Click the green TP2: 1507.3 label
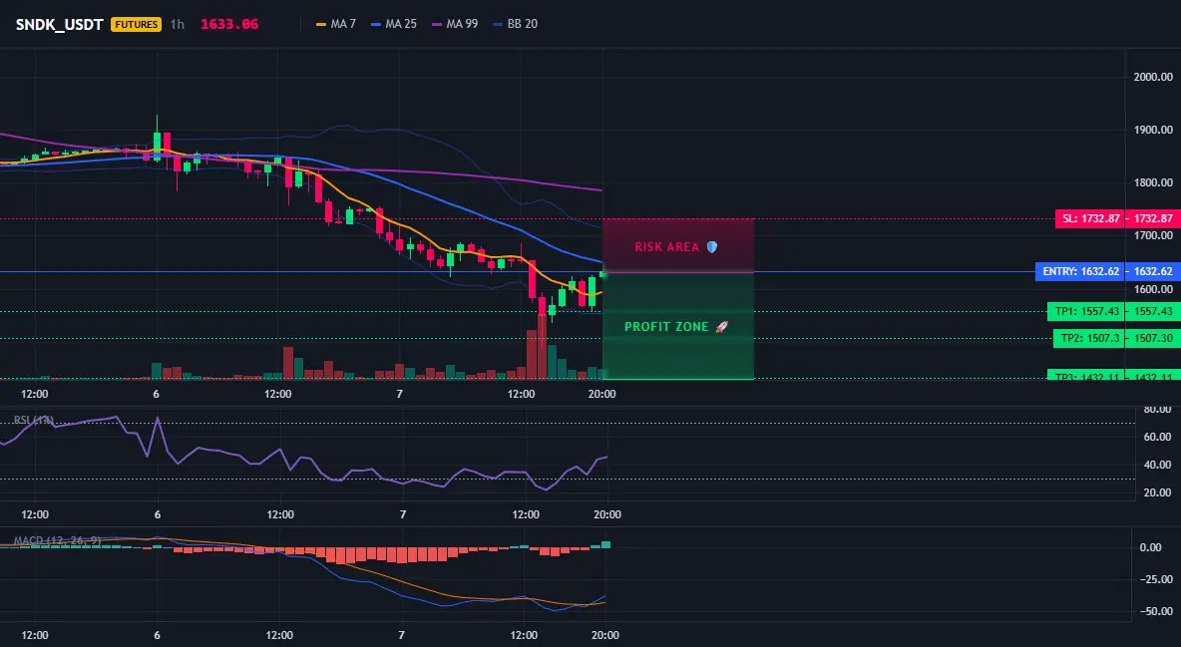 [x=1089, y=338]
